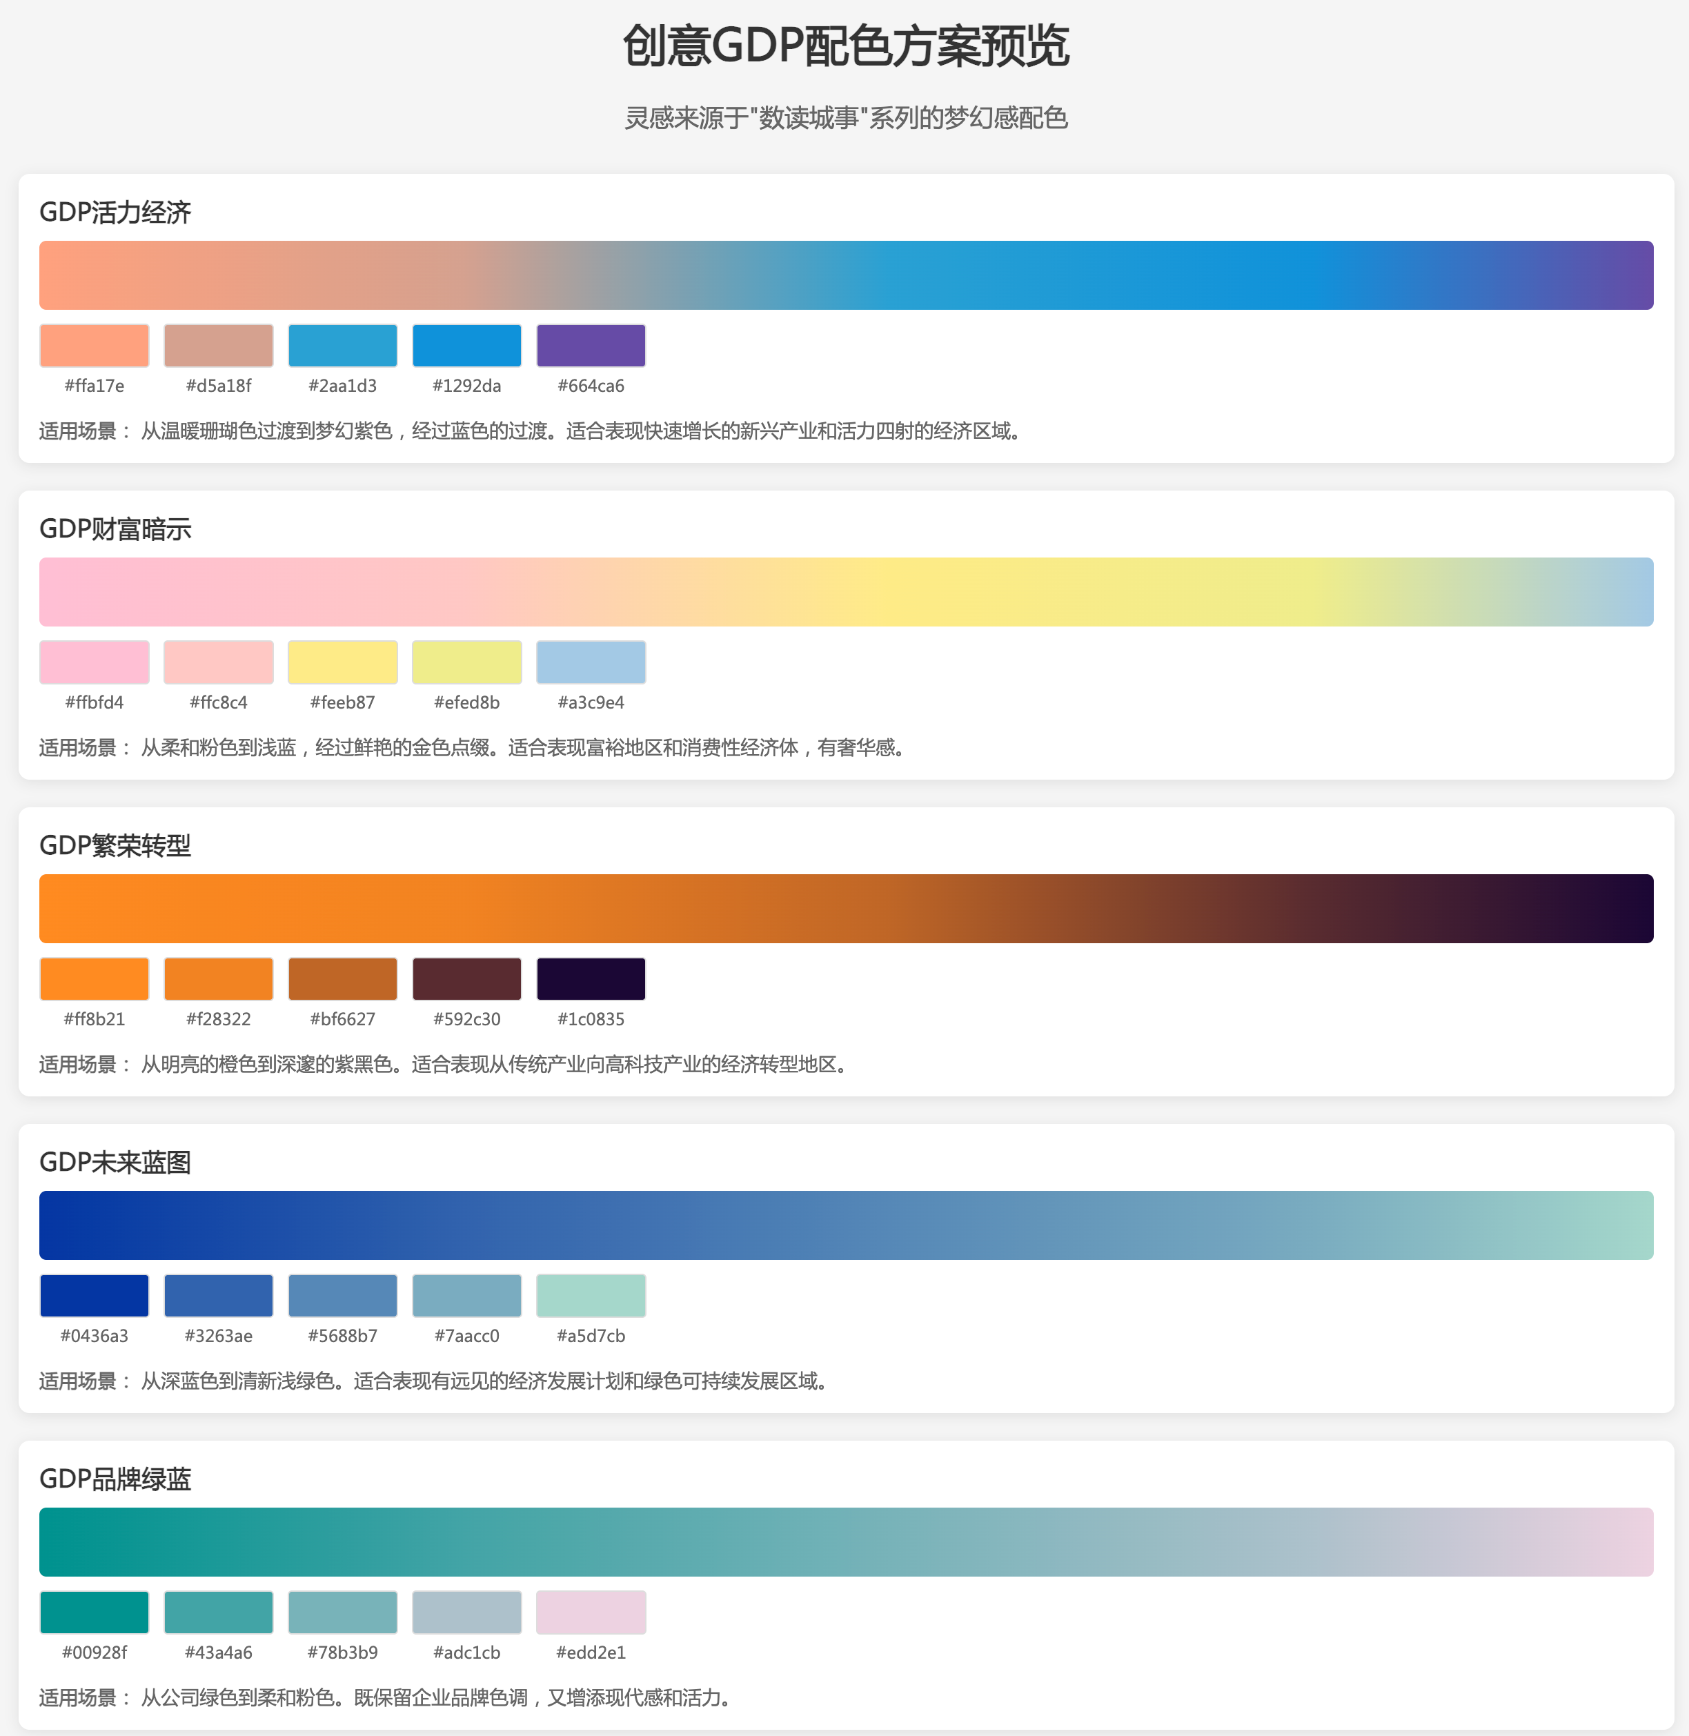This screenshot has width=1689, height=1736.
Task: Select the #ffbfd4 pink swatch
Action: coord(94,662)
